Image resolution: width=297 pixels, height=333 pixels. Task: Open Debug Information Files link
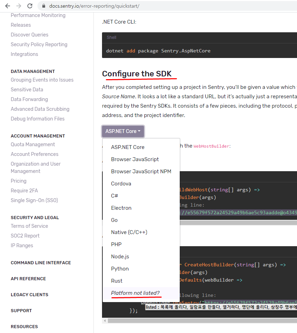tap(37, 119)
